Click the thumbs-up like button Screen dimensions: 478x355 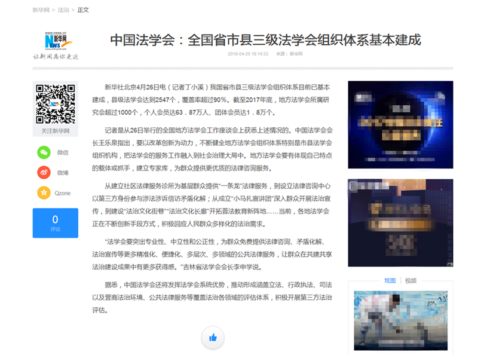(x=212, y=338)
